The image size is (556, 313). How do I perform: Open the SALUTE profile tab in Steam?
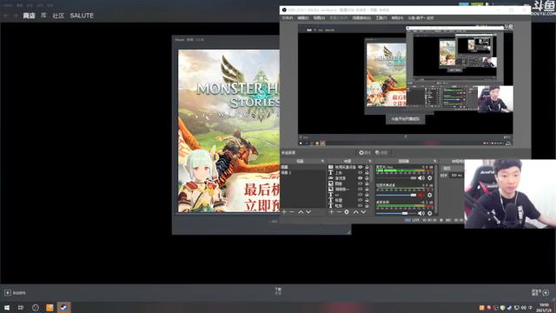pos(82,16)
